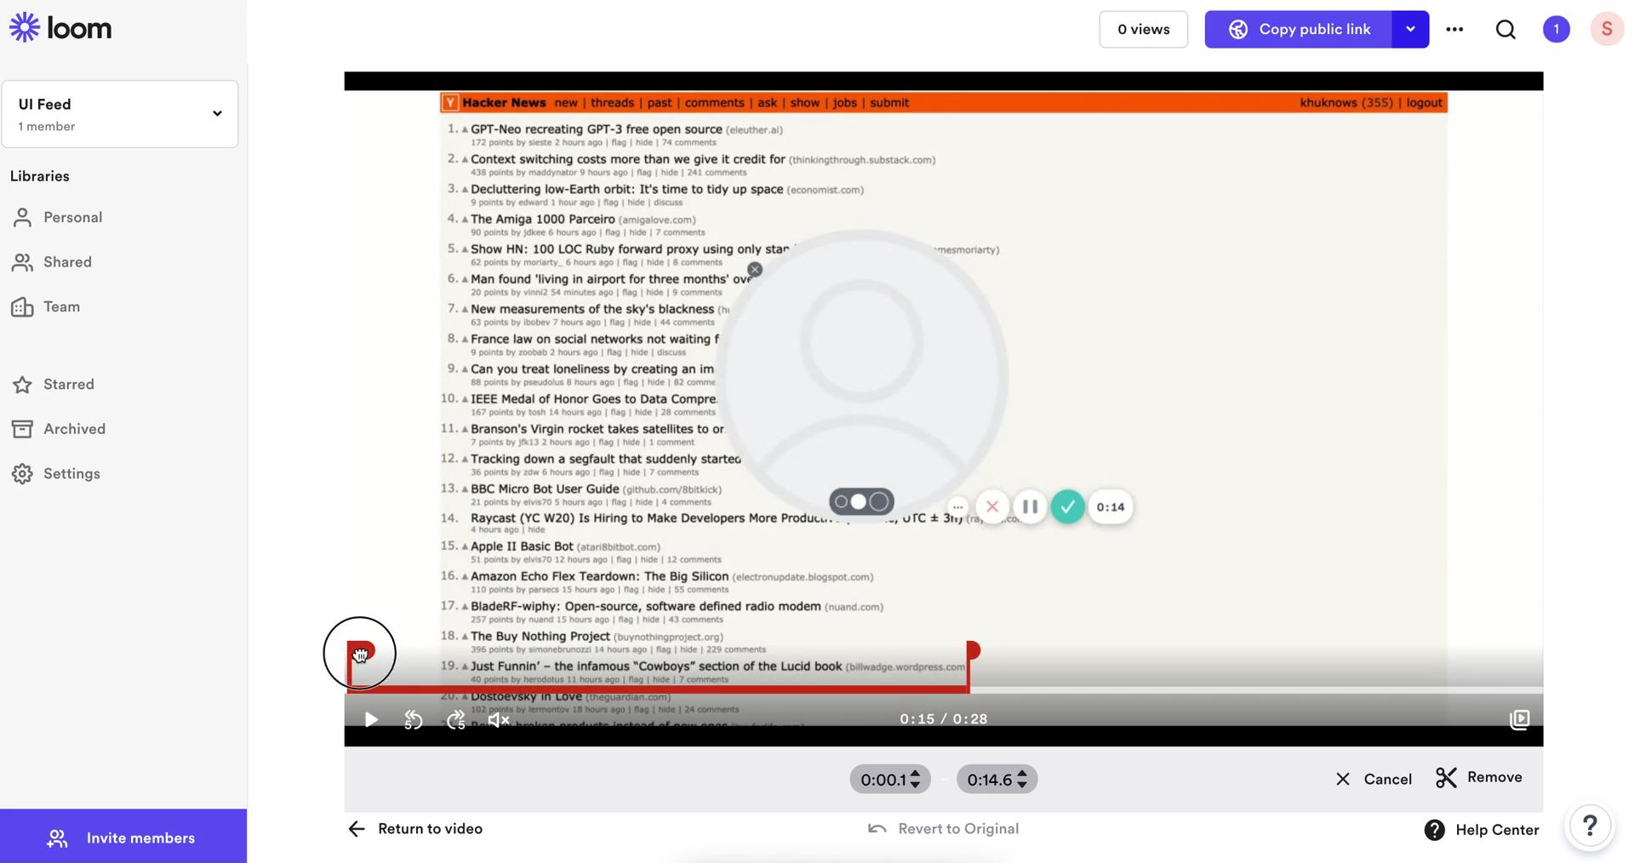Click the green checkmark in the recording
The height and width of the screenshot is (863, 1634).
[1067, 507]
